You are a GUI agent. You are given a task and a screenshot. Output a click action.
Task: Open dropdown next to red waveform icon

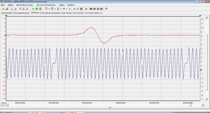[x=49, y=9]
